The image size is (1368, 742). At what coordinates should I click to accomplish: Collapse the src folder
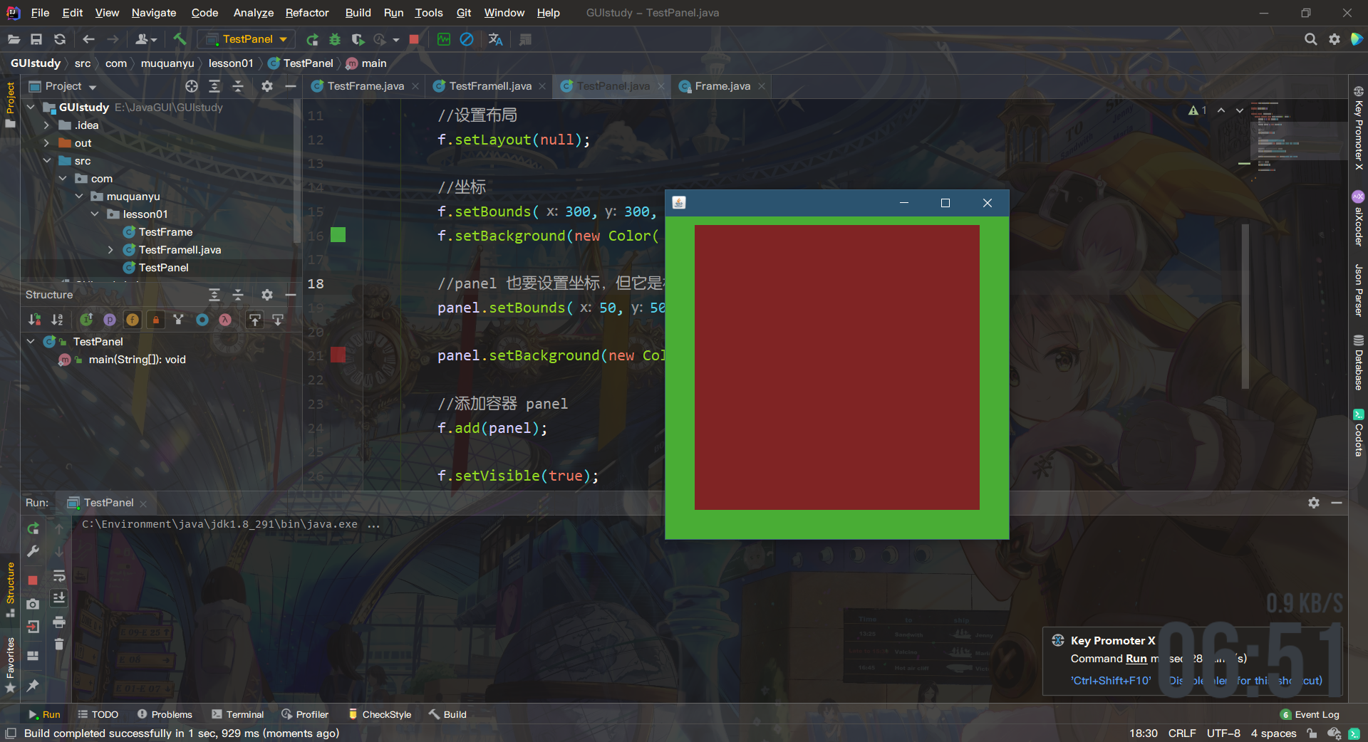pos(47,161)
